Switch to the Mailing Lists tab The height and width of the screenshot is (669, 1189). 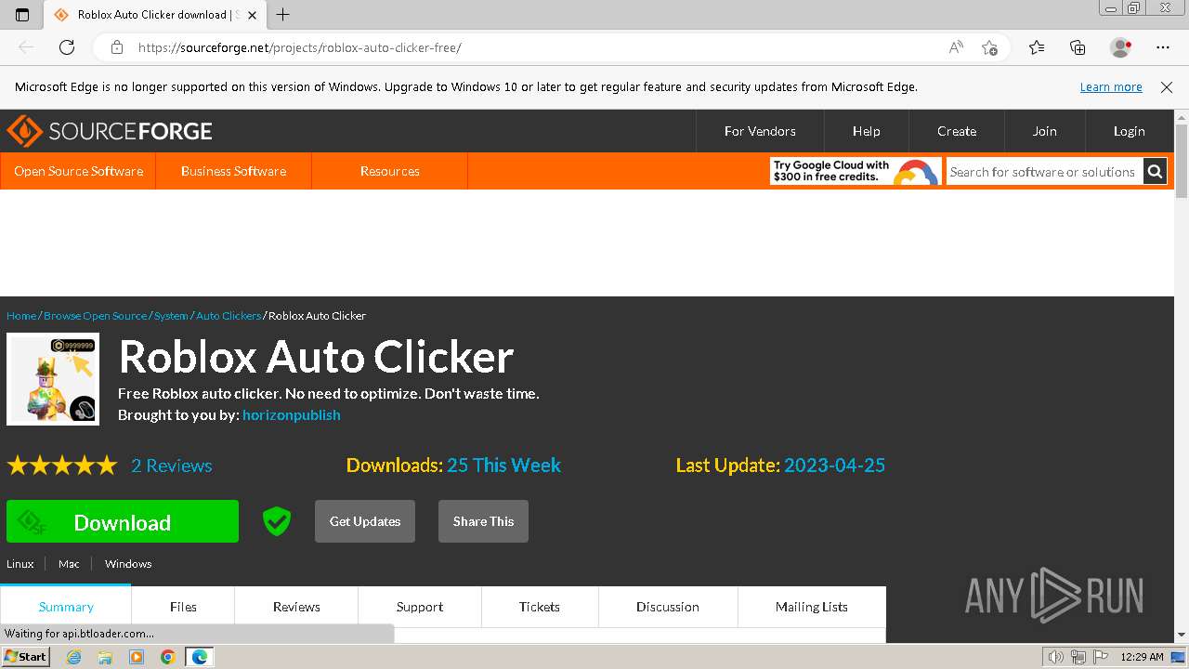pos(812,607)
